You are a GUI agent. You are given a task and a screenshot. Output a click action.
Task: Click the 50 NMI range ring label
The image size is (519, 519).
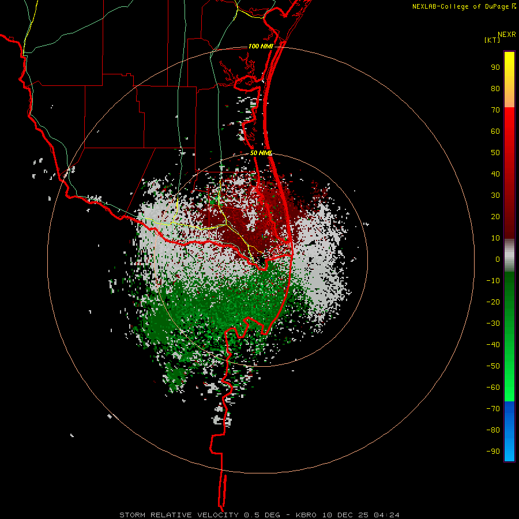click(261, 153)
